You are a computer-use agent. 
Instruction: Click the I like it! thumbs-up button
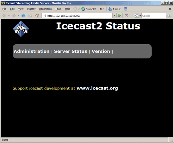[x=115, y=9]
